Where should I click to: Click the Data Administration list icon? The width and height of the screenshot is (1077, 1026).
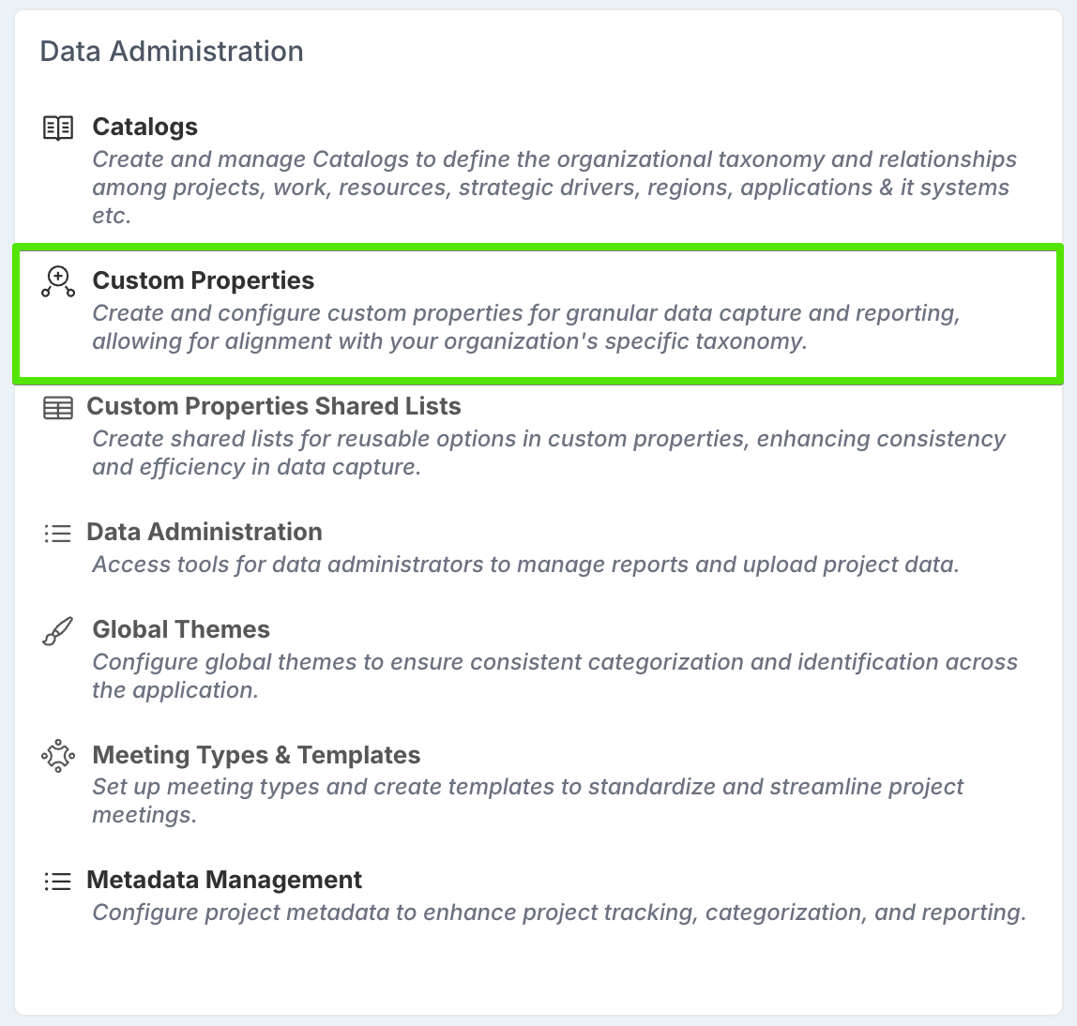[x=58, y=534]
